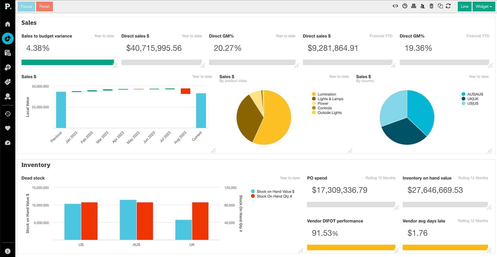Toggle Stock On Hand Qty # legend series

pyautogui.click(x=274, y=196)
